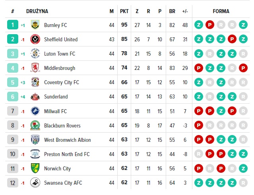Click the FORMA column header
The image size is (254, 195).
pos(221,12)
